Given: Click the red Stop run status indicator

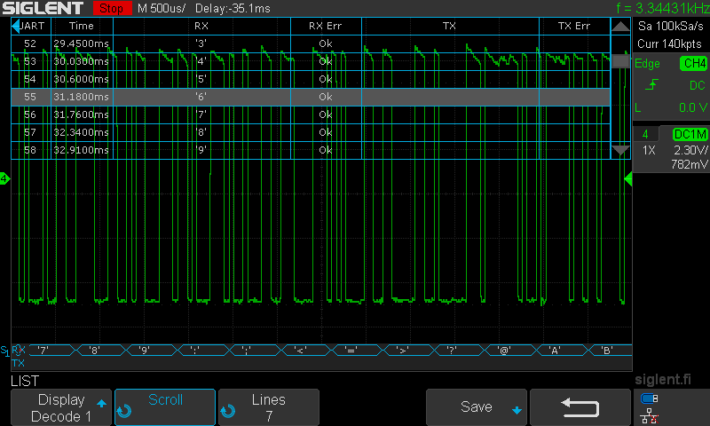Looking at the screenshot, I should 112,8.
